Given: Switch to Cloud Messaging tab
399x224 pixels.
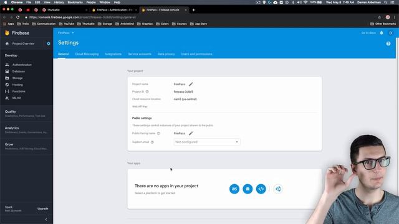Looking at the screenshot, I should coord(87,54).
